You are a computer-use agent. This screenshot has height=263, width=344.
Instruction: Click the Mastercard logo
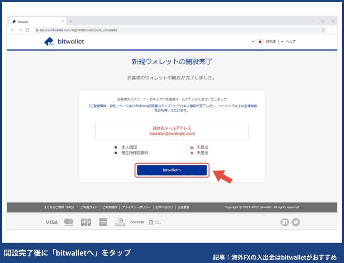[69, 222]
